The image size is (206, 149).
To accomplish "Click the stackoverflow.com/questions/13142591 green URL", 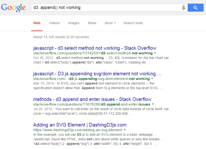I will click(93, 53).
